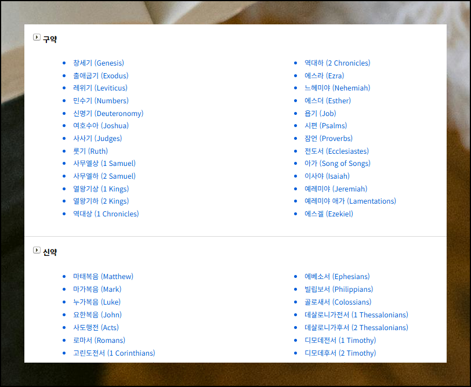The image size is (471, 387).
Task: Go to 마가복음 (Mark)
Action: (x=97, y=290)
